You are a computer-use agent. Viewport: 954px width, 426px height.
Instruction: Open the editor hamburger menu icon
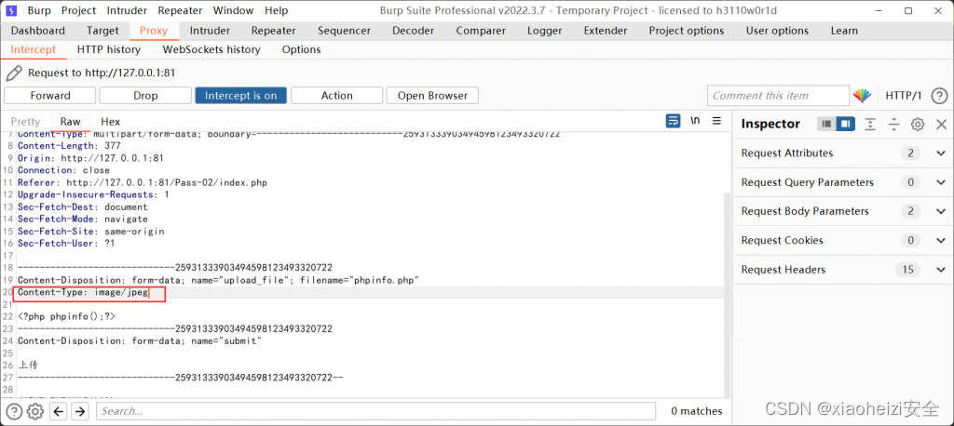pos(716,120)
